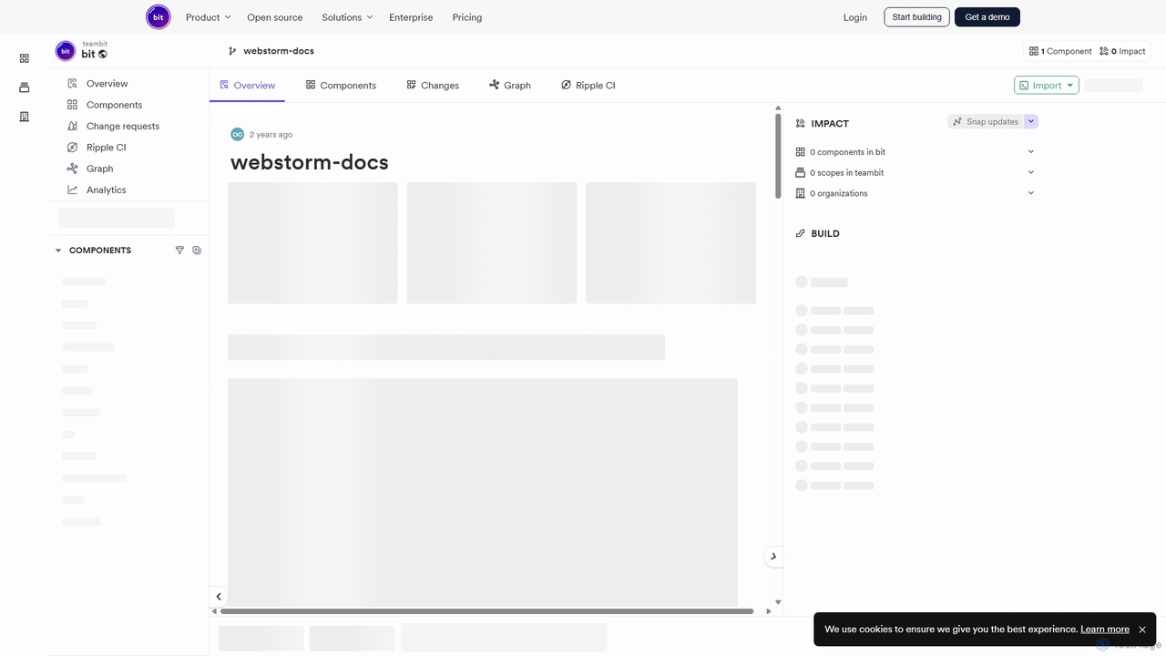This screenshot has width=1166, height=656.
Task: Open the Import dropdown
Action: (1047, 85)
